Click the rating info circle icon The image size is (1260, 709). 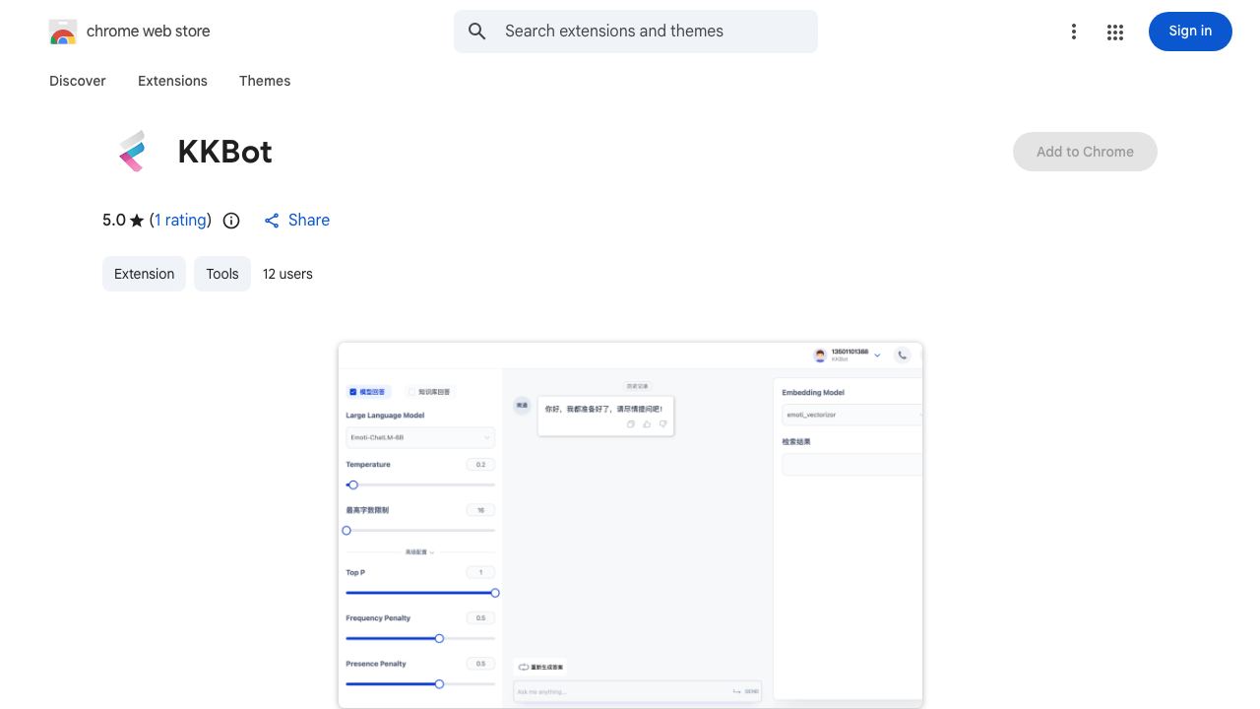click(x=231, y=221)
